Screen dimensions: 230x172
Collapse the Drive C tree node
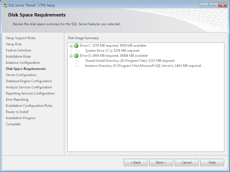point(71,46)
